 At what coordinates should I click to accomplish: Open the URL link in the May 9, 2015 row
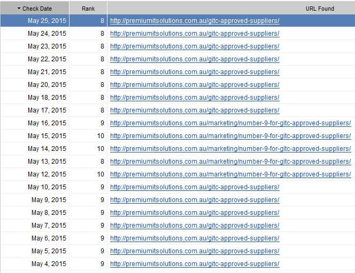coord(195,200)
